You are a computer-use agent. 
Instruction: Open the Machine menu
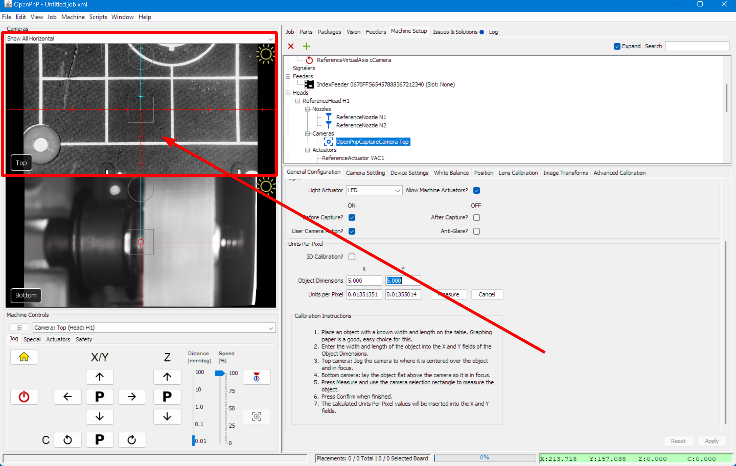coord(73,17)
